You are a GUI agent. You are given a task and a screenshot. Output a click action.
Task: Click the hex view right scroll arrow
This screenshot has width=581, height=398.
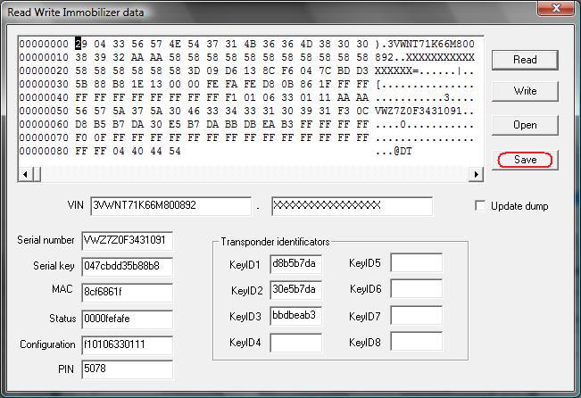point(477,174)
